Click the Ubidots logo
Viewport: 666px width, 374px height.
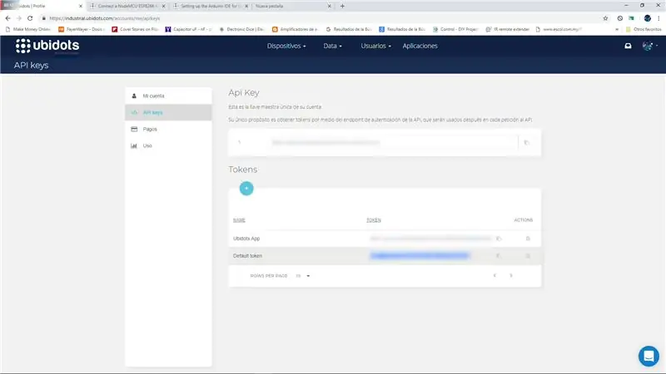click(47, 46)
